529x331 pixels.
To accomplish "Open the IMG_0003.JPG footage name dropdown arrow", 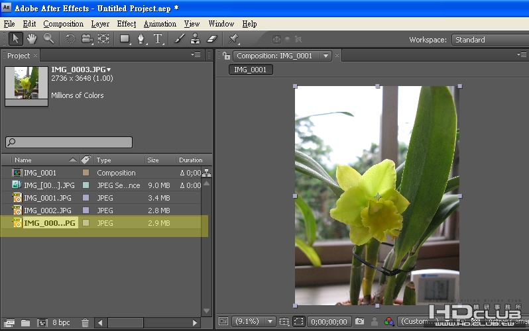I will [109, 70].
